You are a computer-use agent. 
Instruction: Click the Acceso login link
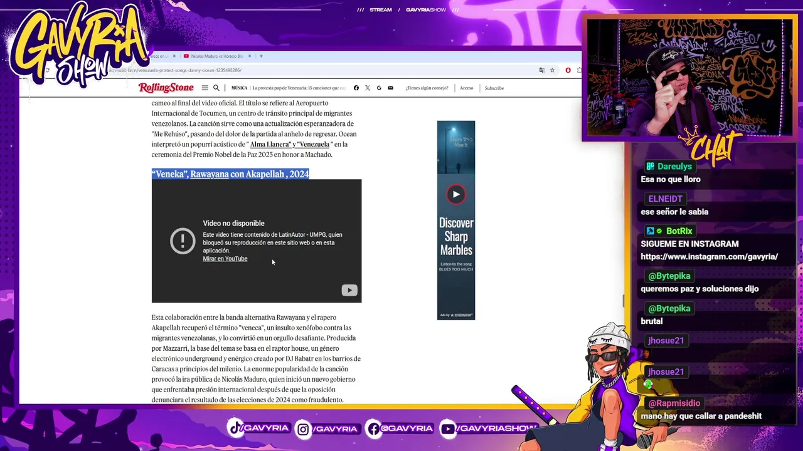coord(467,88)
